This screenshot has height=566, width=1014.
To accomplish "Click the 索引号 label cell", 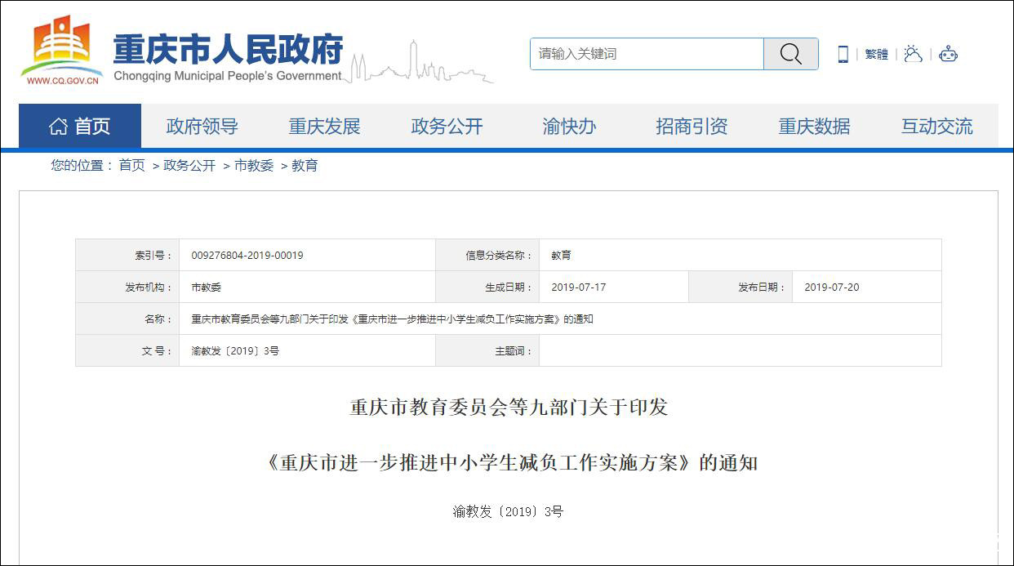I will (127, 256).
